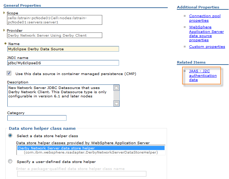Click the bullet icon beside Connection pool properties

coord(185,16)
